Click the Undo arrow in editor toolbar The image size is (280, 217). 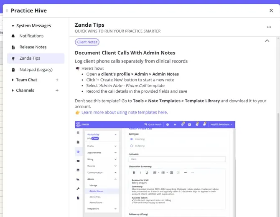click(x=186, y=172)
